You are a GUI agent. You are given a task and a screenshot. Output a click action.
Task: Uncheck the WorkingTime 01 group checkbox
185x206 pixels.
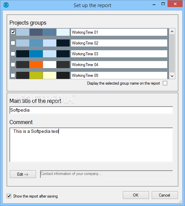coord(13,32)
